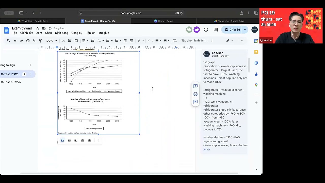Select the crop image tool

coord(175,41)
